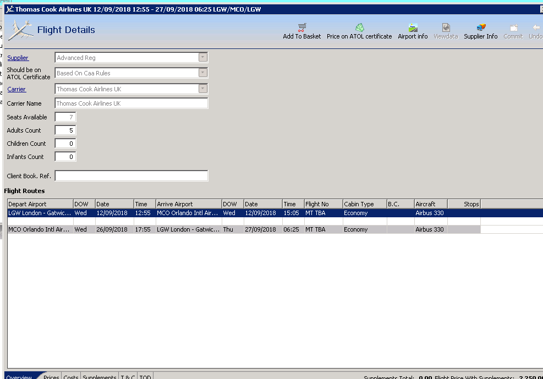The height and width of the screenshot is (379, 543).
Task: Click the Infants Count field
Action: [x=65, y=156]
